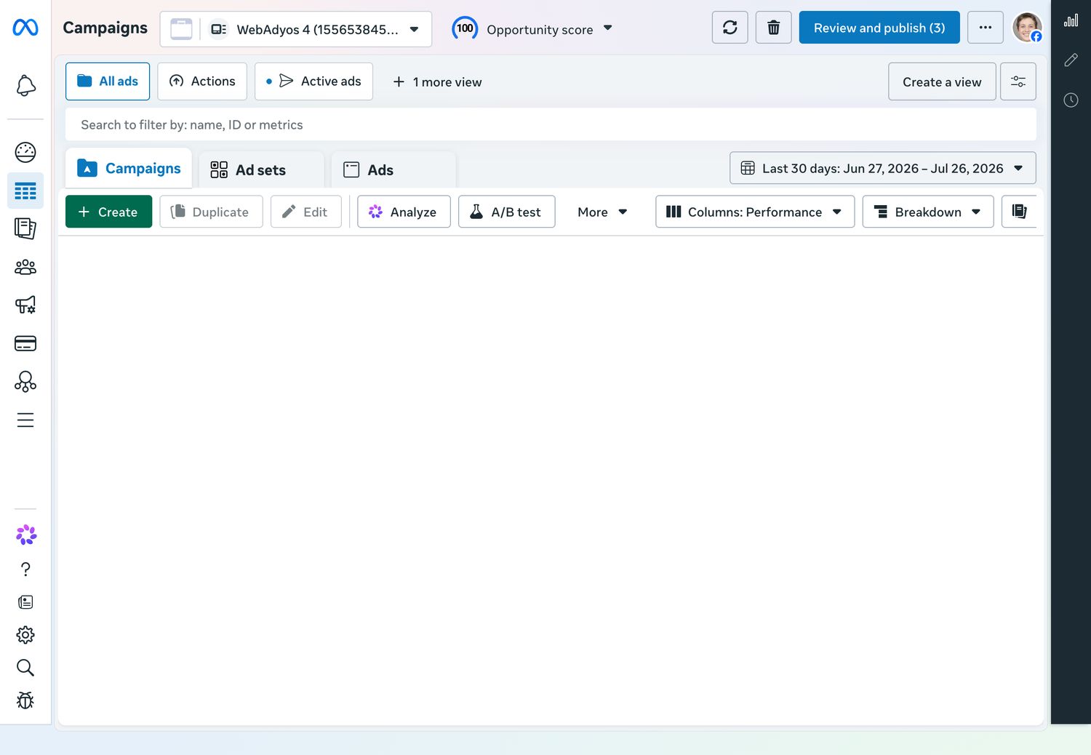Select the Actions view
This screenshot has height=755, width=1091.
(x=202, y=81)
